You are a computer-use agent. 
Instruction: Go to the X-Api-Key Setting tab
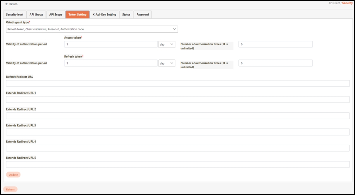[104, 14]
